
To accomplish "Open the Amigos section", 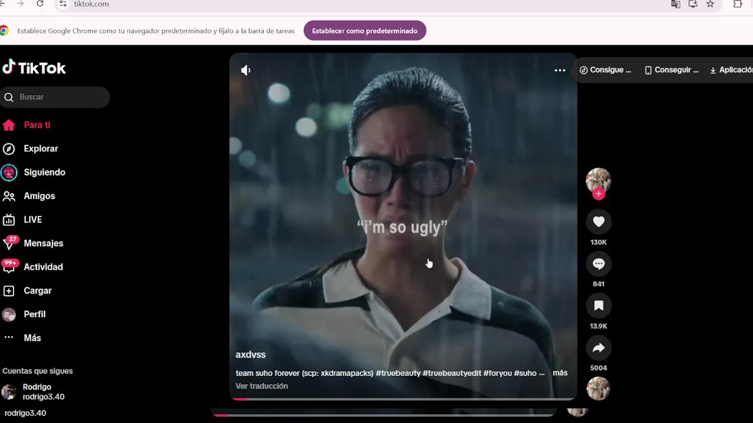I will point(39,196).
